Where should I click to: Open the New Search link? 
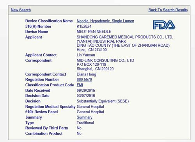[21, 10]
